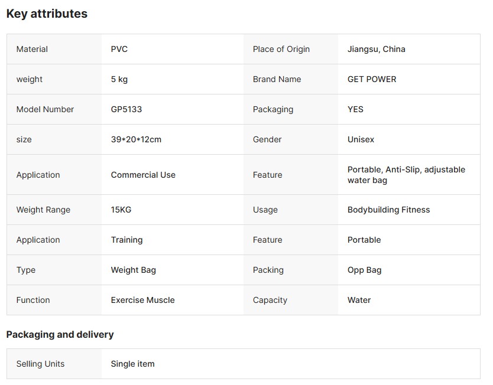The image size is (493, 385).
Task: Select the GP5133 model number
Action: 127,109
